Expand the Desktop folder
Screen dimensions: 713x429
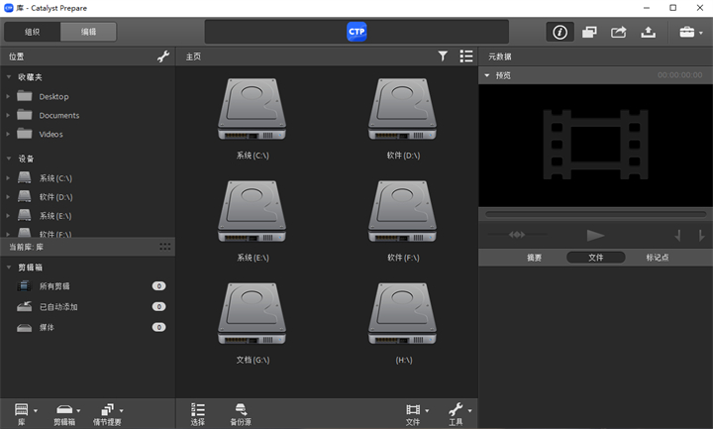8,96
